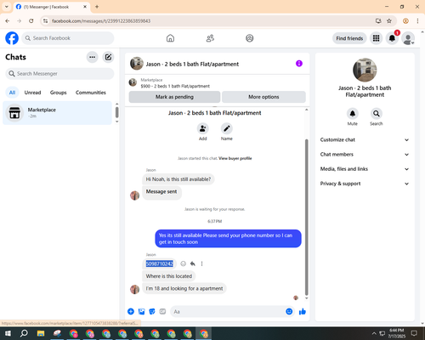Attach a photo file in composer
The image size is (425, 340).
click(141, 312)
